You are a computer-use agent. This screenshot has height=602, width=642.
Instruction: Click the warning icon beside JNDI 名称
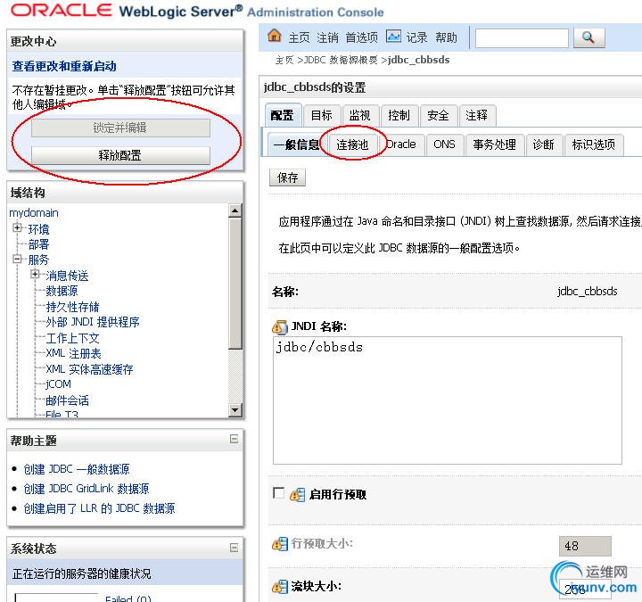pyautogui.click(x=280, y=326)
